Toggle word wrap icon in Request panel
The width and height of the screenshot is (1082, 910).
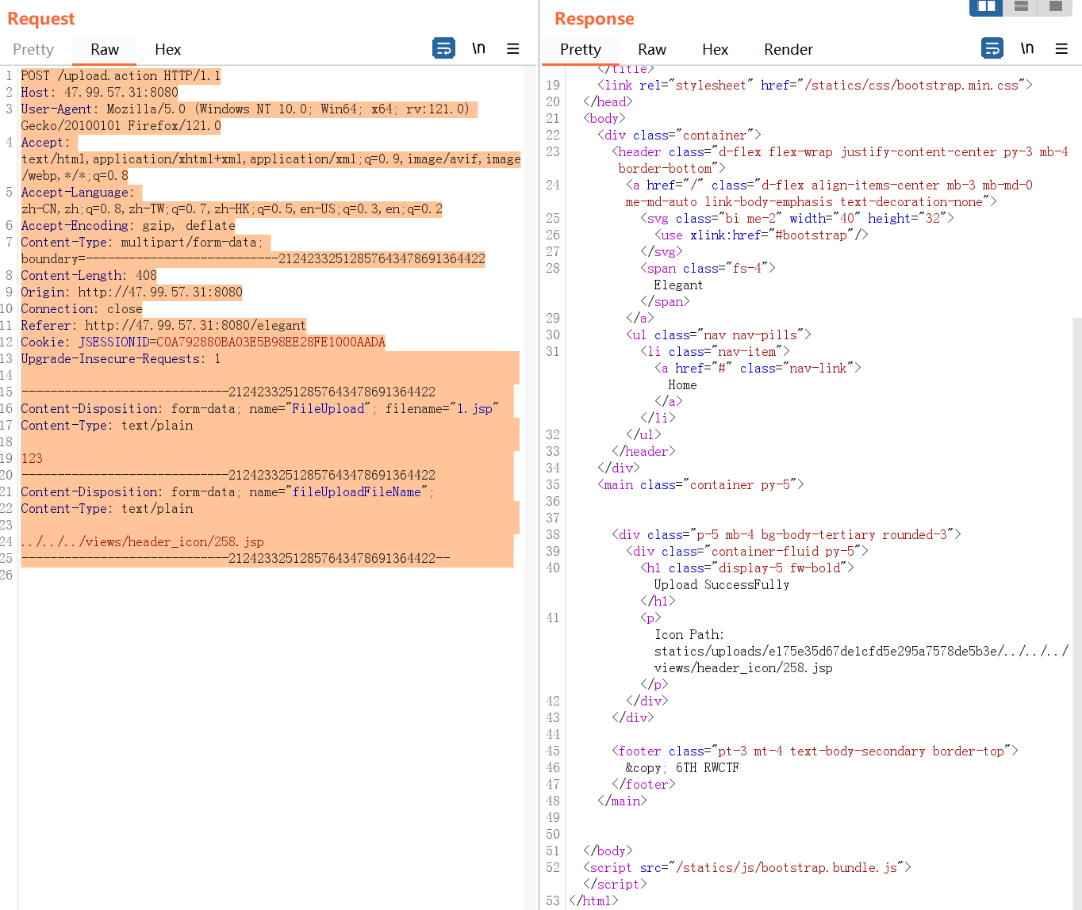(x=443, y=48)
